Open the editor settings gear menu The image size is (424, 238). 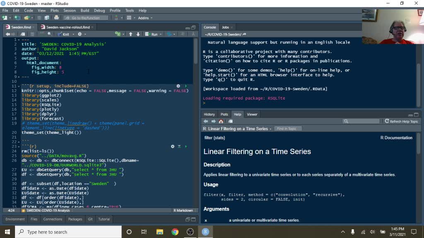pyautogui.click(x=79, y=34)
